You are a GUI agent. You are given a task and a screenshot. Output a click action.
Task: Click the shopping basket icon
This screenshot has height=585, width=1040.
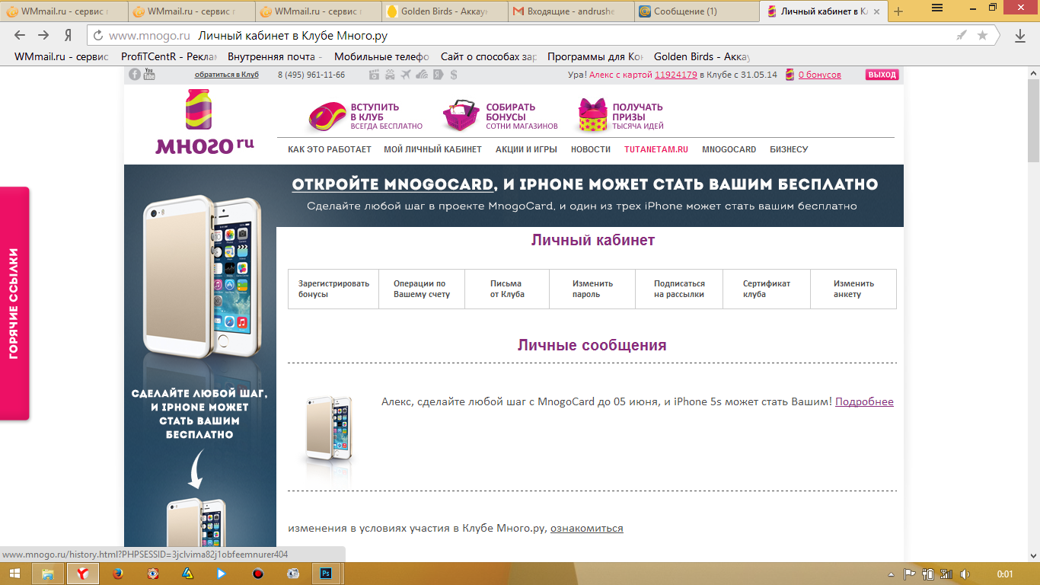[x=461, y=115]
